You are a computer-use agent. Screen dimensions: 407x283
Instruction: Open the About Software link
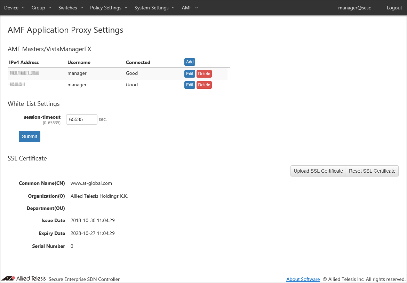click(x=303, y=279)
